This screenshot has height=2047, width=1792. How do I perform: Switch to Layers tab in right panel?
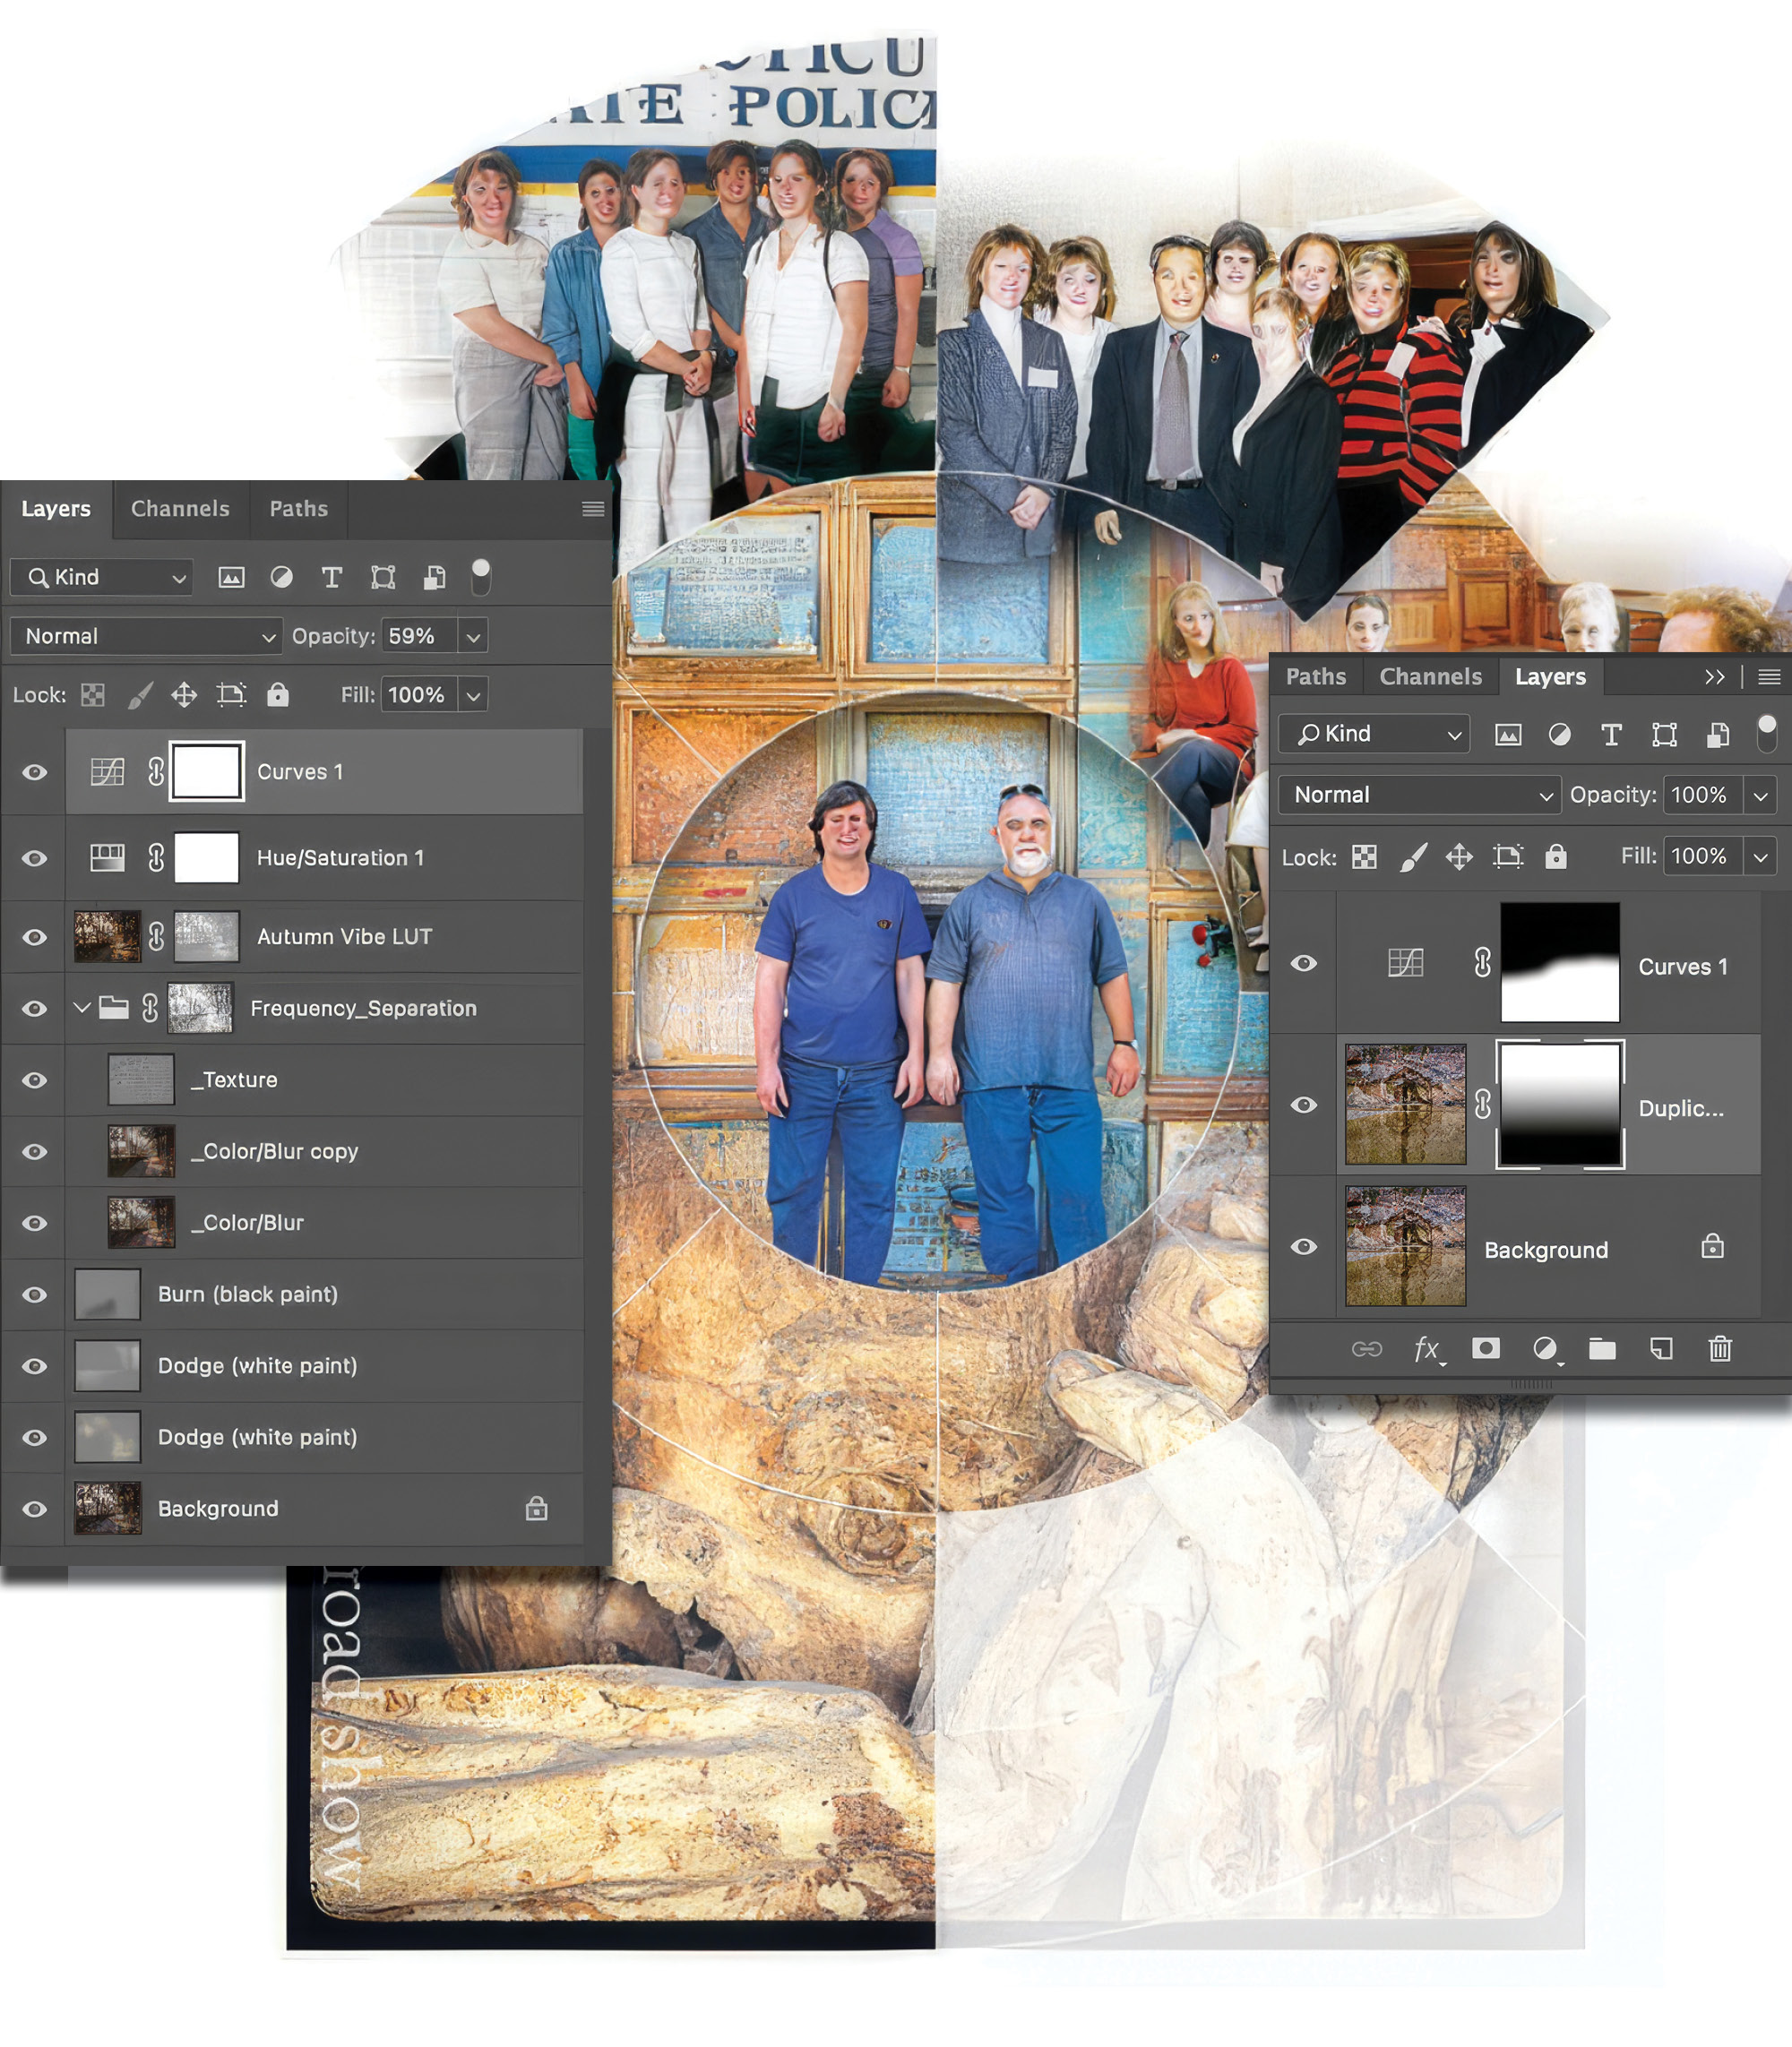click(1550, 677)
